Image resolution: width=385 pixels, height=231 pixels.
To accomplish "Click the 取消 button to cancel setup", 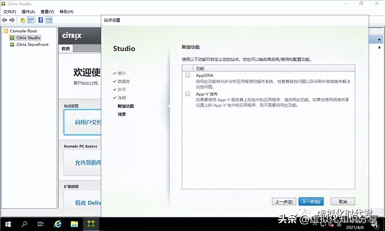I will (342, 201).
